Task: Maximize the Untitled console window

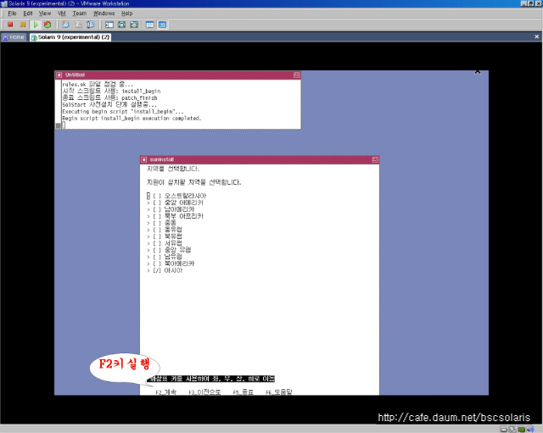Action: click(x=296, y=75)
